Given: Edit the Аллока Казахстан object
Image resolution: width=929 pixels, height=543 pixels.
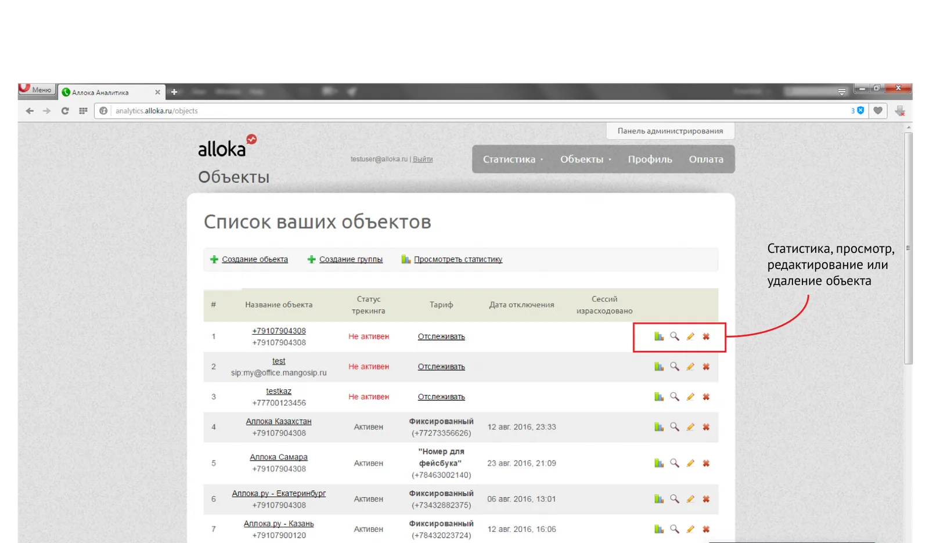Looking at the screenshot, I should [690, 427].
